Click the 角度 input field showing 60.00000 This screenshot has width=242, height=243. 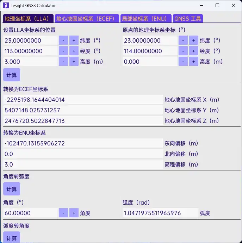point(30,213)
